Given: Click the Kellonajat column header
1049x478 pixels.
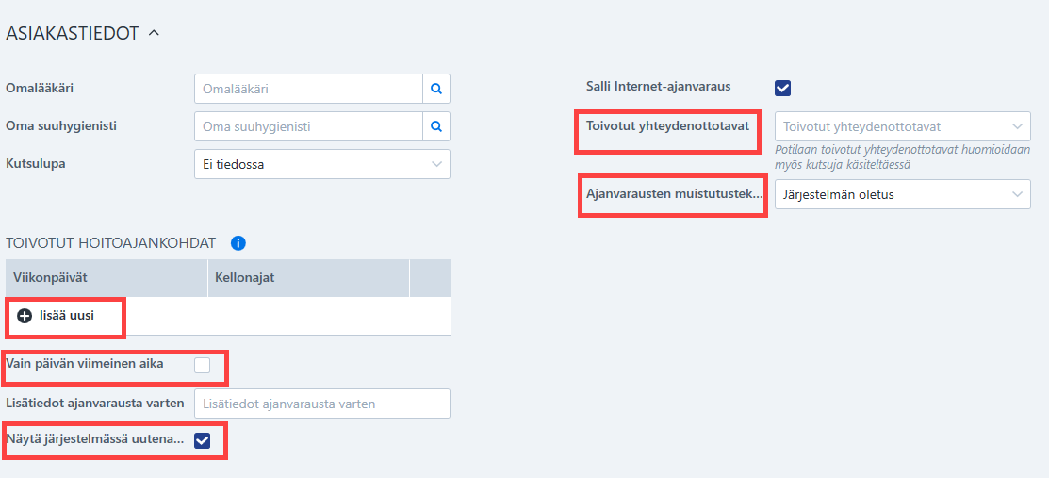Looking at the screenshot, I should pyautogui.click(x=308, y=278).
